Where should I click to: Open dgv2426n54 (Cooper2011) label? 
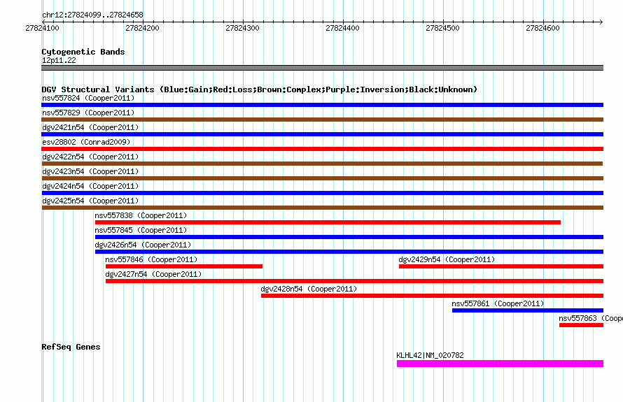click(143, 245)
